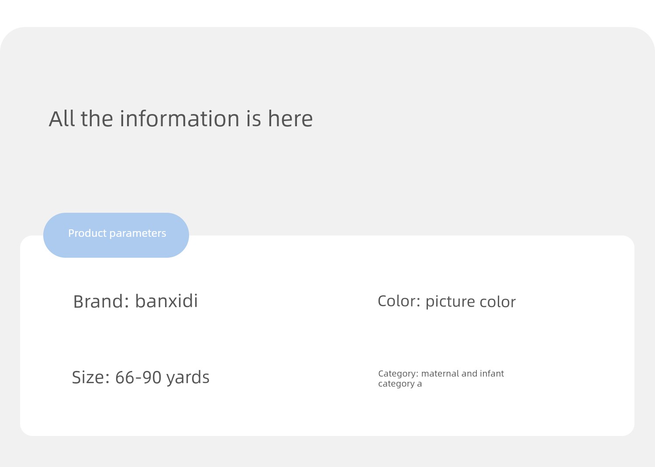Click the 'Color:' label text
This screenshot has height=467, width=655.
399,301
